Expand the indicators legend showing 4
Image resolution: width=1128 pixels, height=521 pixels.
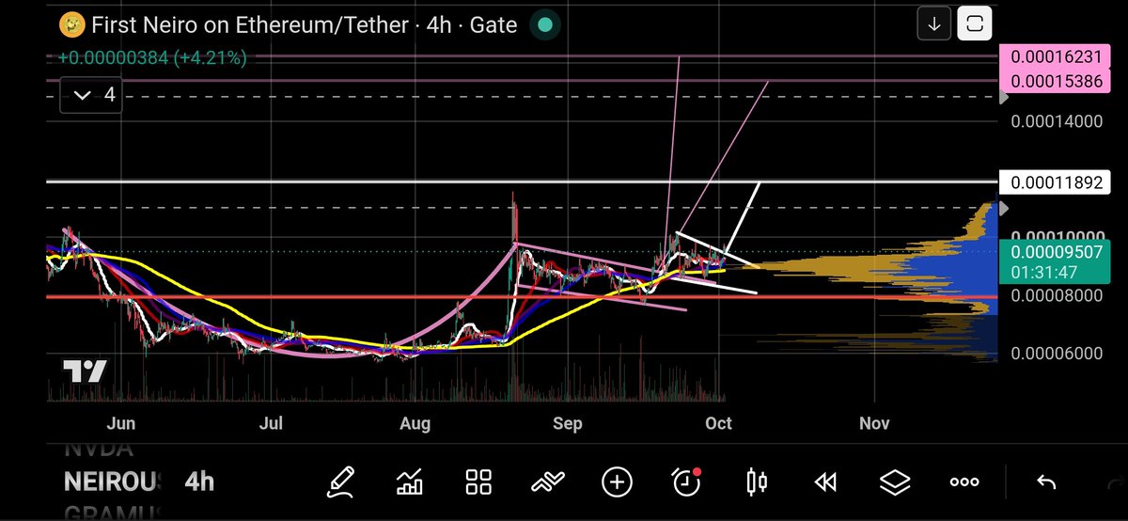pyautogui.click(x=90, y=95)
